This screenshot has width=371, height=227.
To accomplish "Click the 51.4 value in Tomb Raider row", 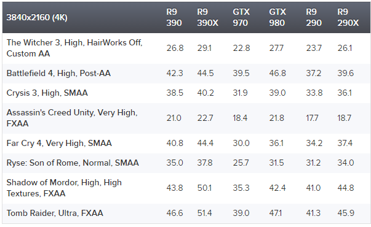I will pyautogui.click(x=204, y=213).
